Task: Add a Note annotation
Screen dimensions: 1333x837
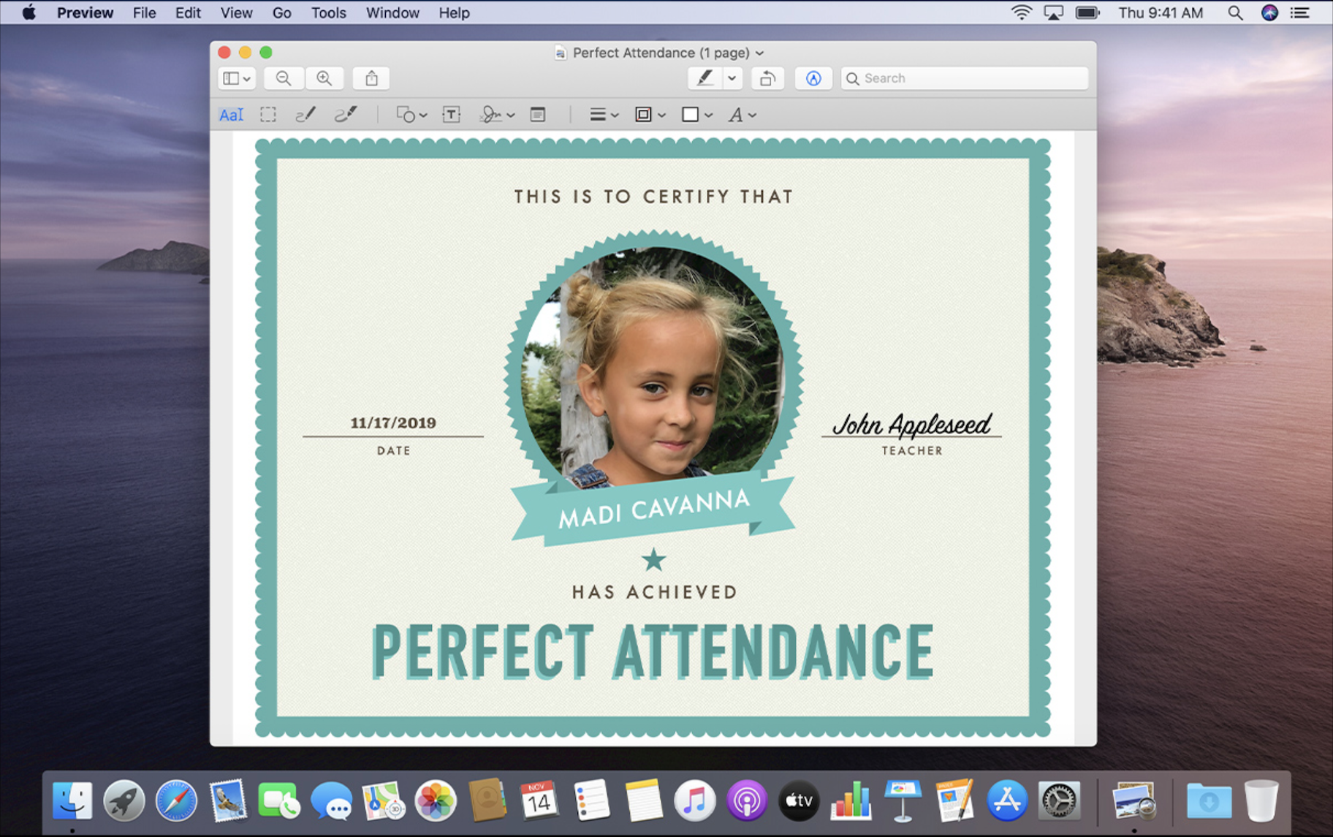Action: point(538,115)
